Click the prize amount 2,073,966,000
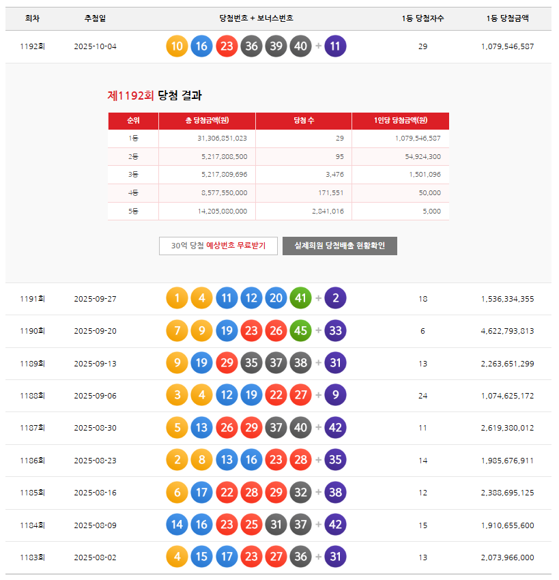The height and width of the screenshot is (580, 559). (507, 557)
